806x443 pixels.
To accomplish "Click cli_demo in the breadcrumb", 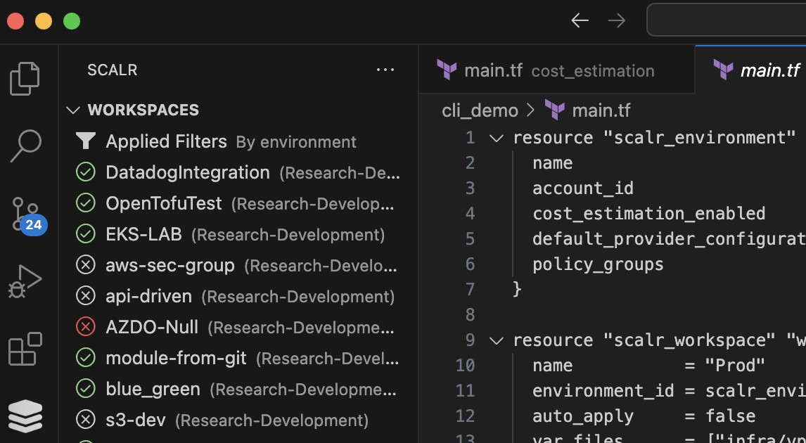I will (480, 110).
